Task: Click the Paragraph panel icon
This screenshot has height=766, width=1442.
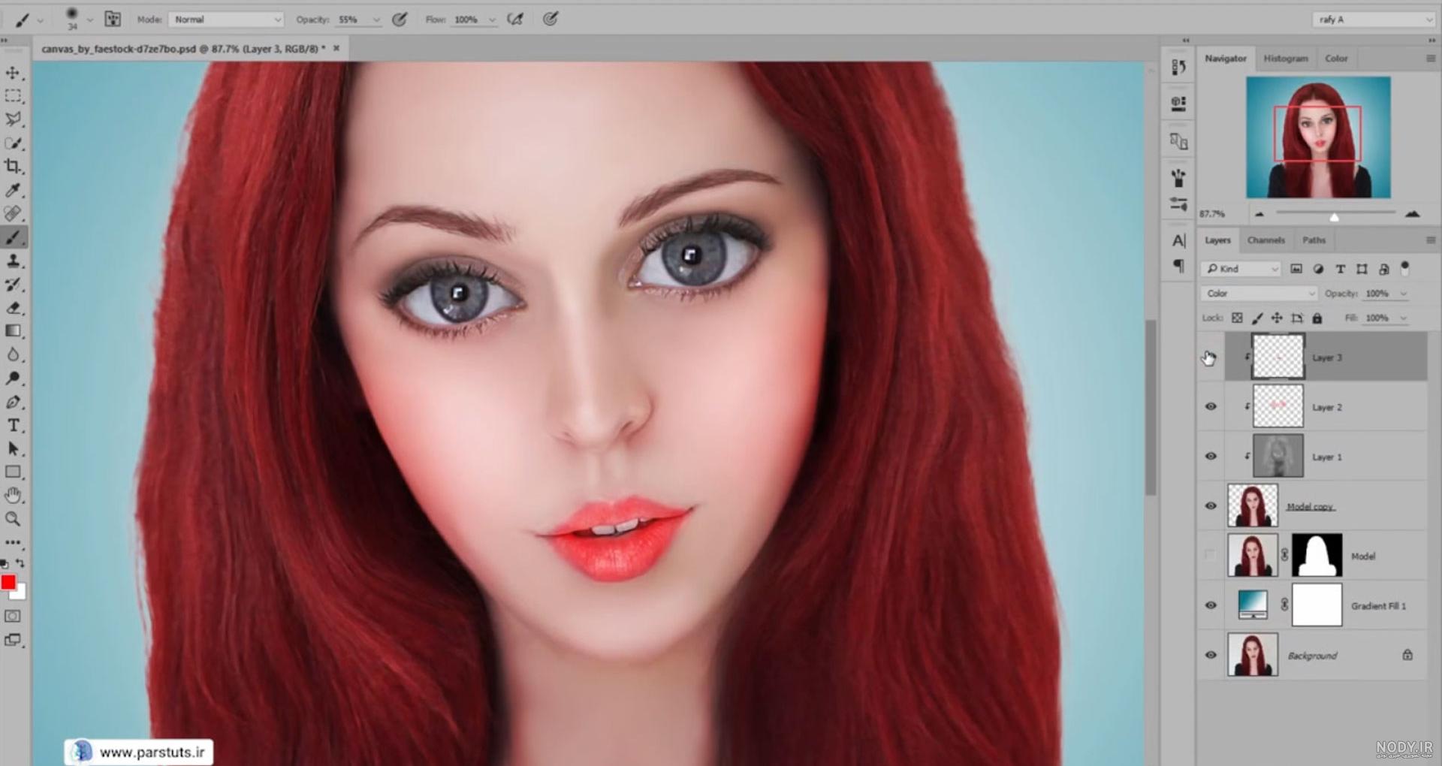Action: pyautogui.click(x=1178, y=265)
